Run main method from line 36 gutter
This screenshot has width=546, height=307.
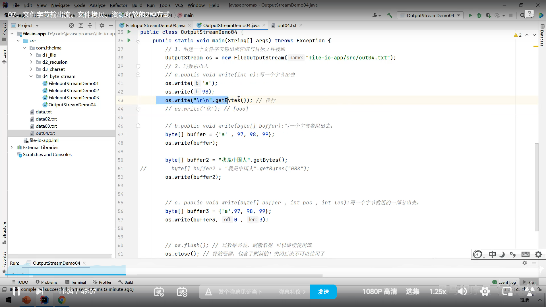129,40
